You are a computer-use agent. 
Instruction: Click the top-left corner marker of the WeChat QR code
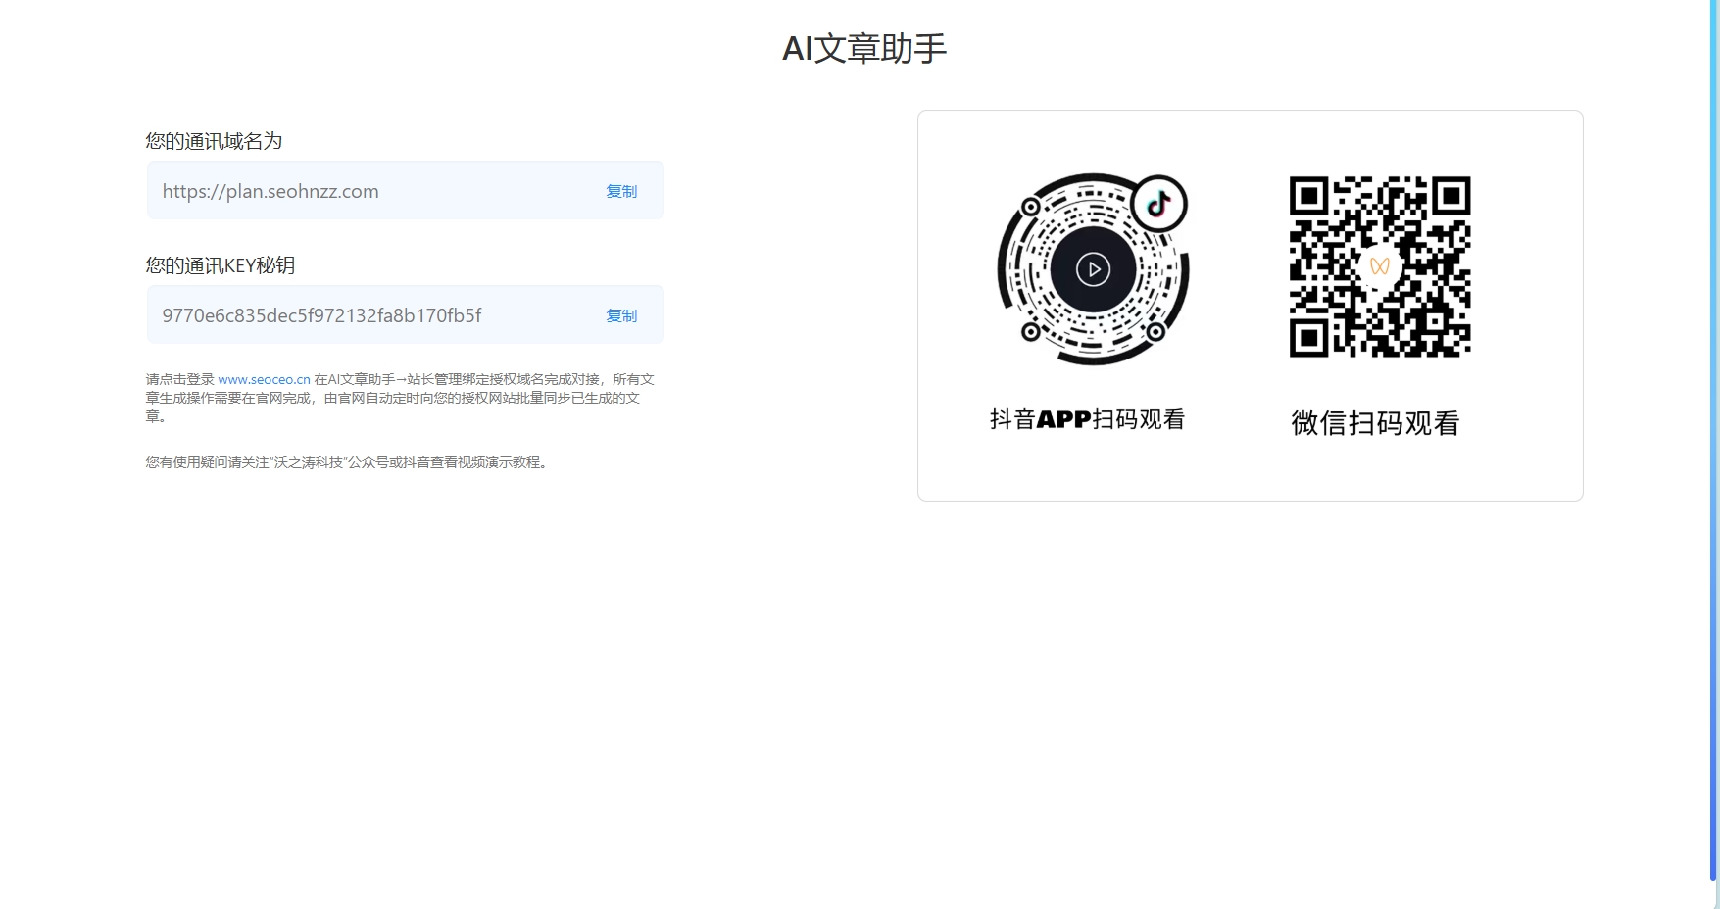tap(1308, 196)
